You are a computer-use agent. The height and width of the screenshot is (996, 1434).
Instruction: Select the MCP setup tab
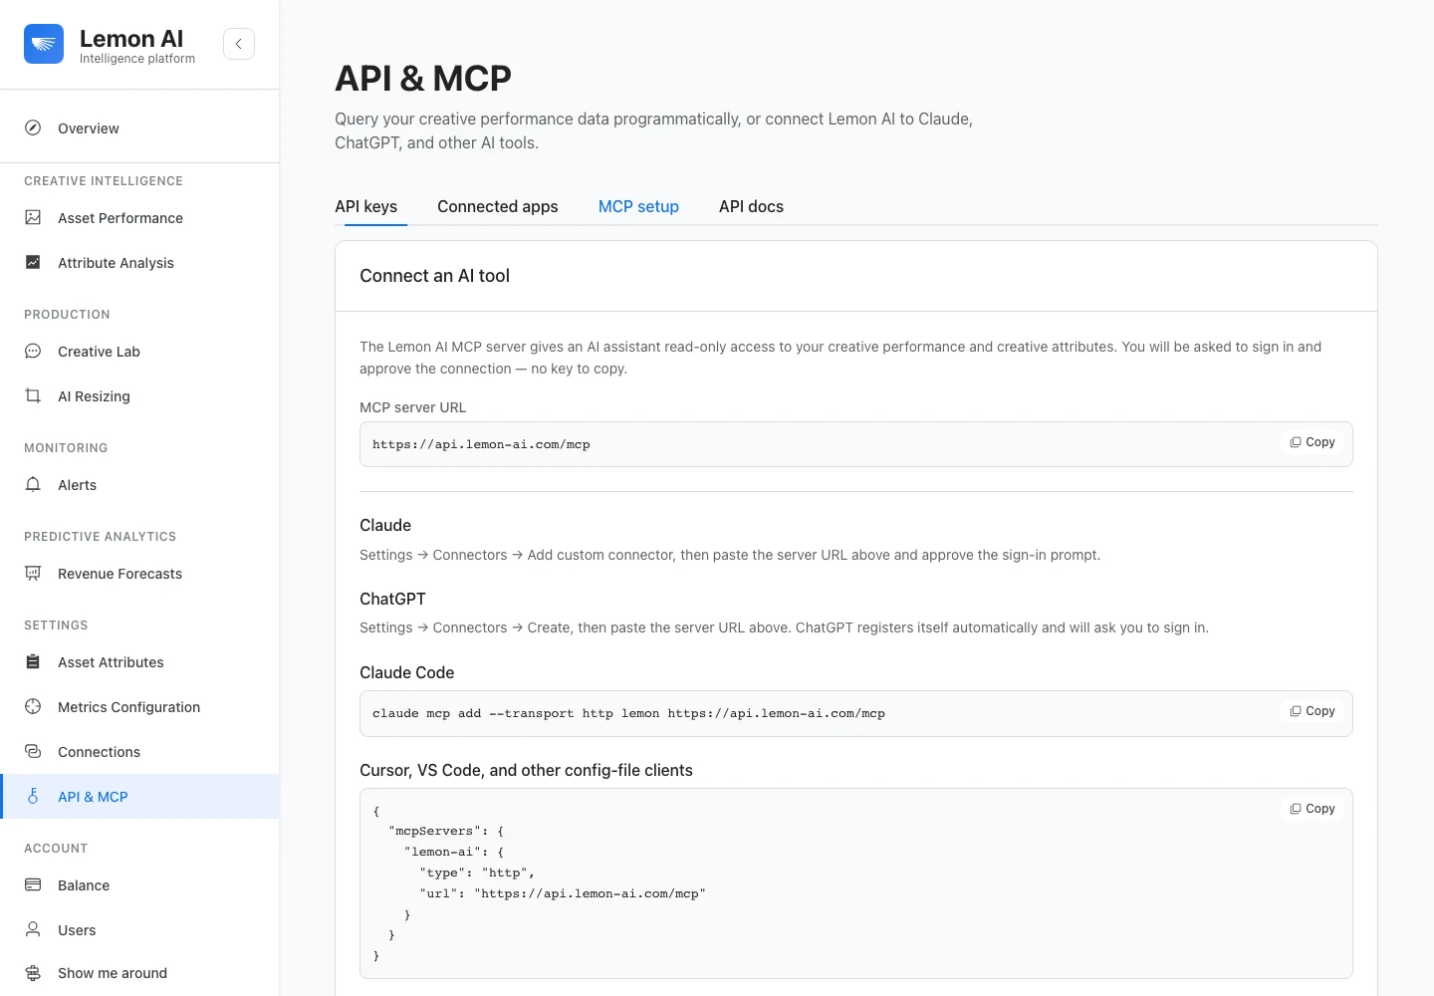pos(638,206)
